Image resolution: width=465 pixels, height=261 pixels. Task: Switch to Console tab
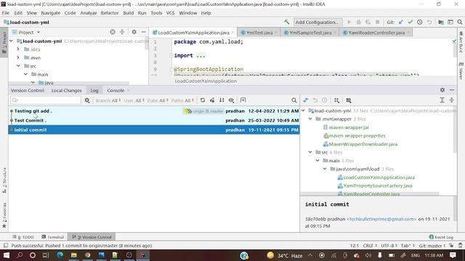(116, 90)
